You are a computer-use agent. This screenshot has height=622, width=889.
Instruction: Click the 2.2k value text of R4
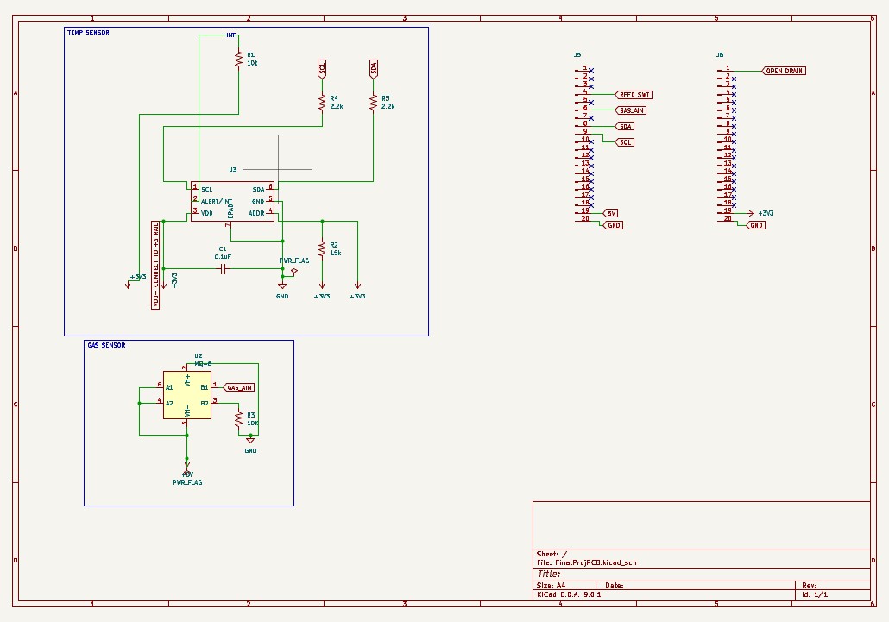pos(337,106)
